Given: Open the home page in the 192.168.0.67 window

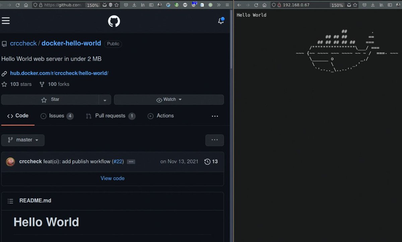Looking at the screenshot, I should tap(265, 5).
